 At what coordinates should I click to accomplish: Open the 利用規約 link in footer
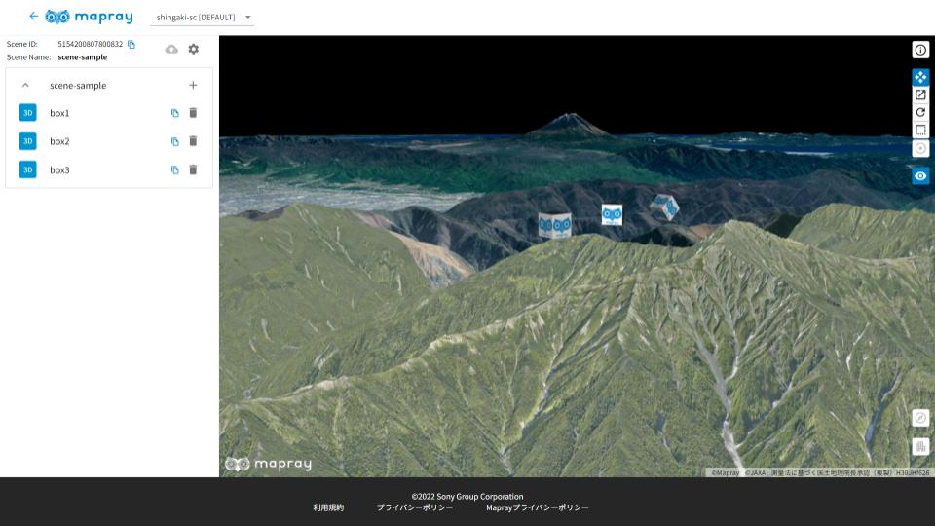click(328, 507)
